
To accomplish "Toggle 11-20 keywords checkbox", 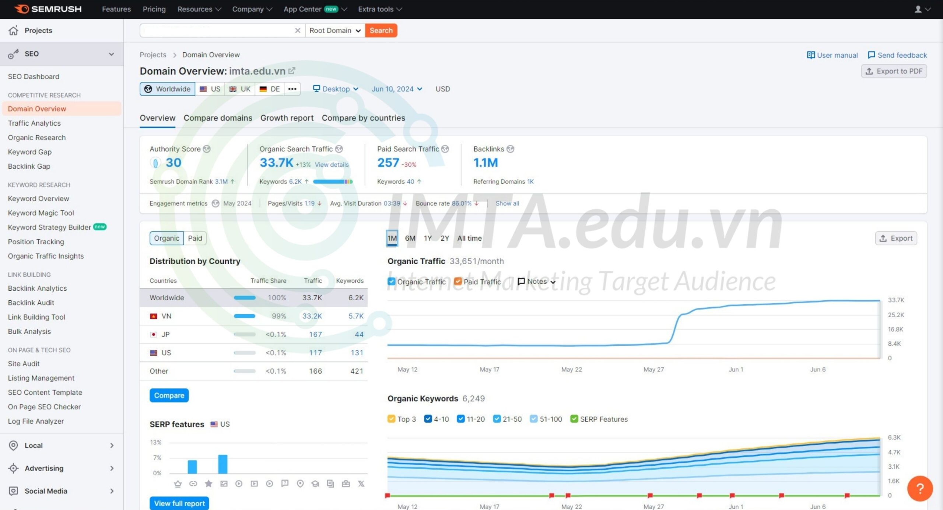I will point(460,419).
